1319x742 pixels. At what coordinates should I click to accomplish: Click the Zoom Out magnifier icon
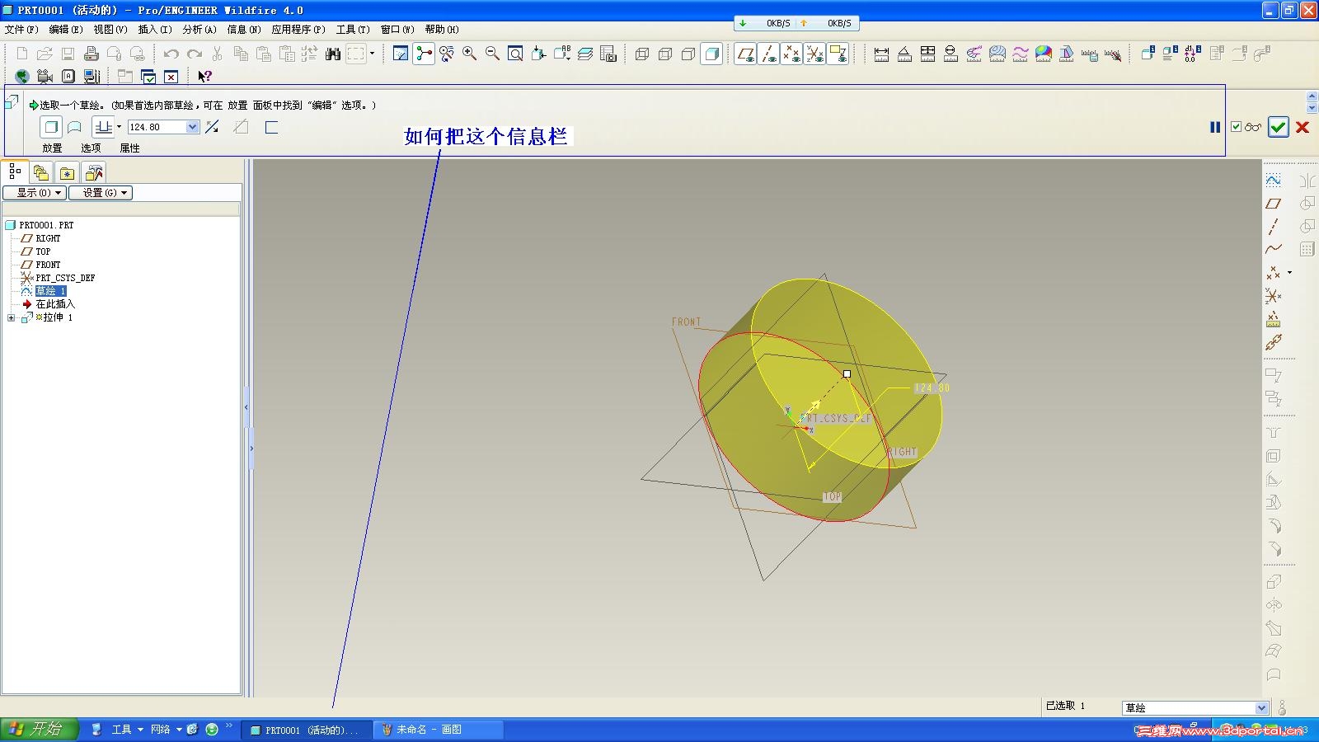493,54
